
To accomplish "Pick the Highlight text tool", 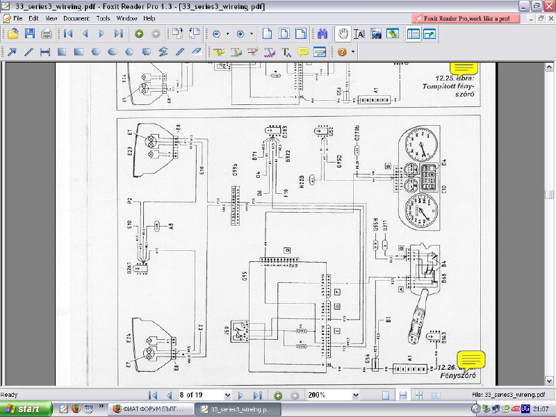I will 219,51.
